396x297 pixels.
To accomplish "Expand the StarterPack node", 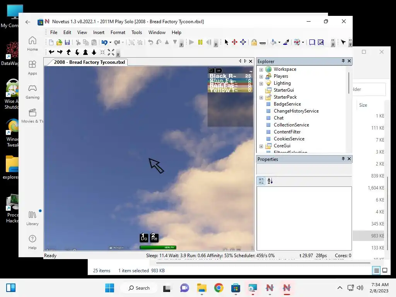I will 261,97.
